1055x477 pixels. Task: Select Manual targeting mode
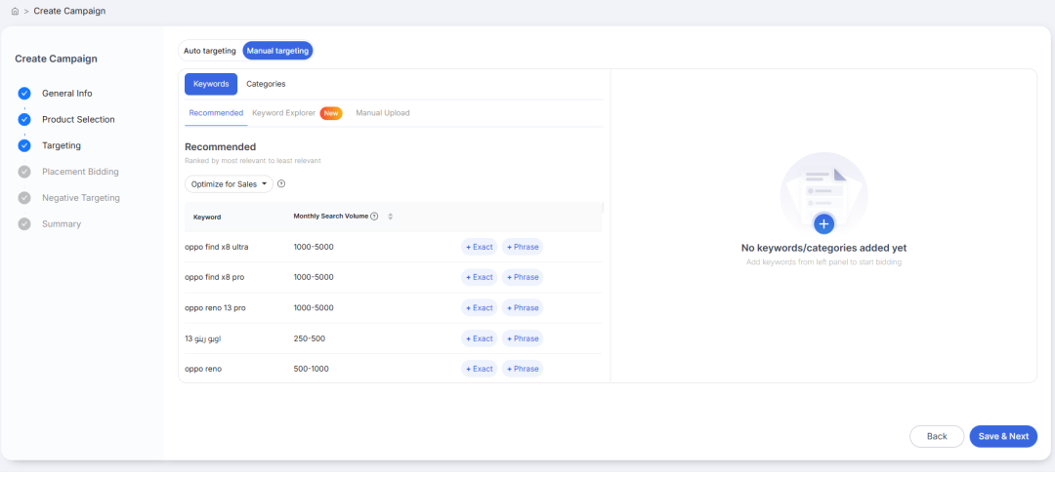[x=277, y=51]
